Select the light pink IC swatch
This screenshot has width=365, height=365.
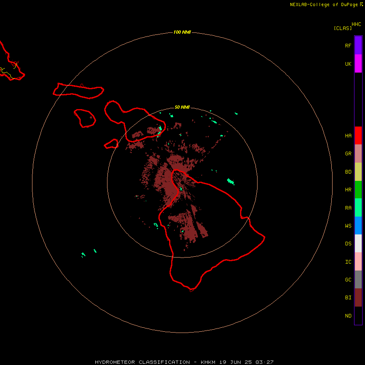coord(358,262)
